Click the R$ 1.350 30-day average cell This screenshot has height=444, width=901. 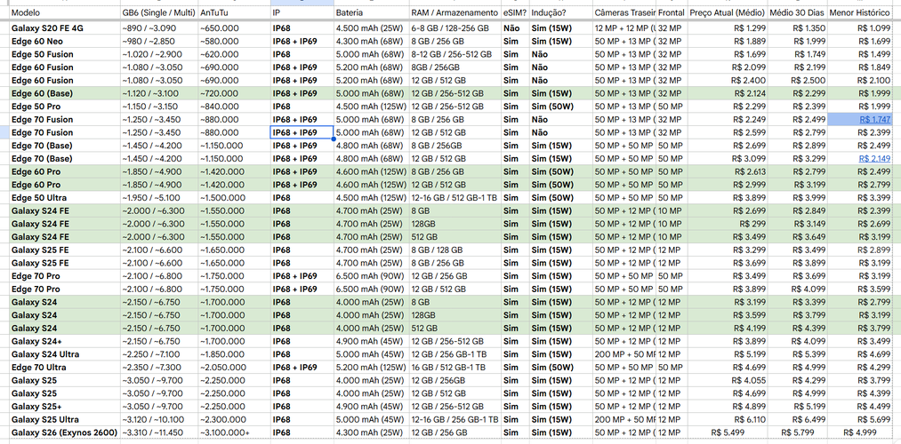pos(798,28)
